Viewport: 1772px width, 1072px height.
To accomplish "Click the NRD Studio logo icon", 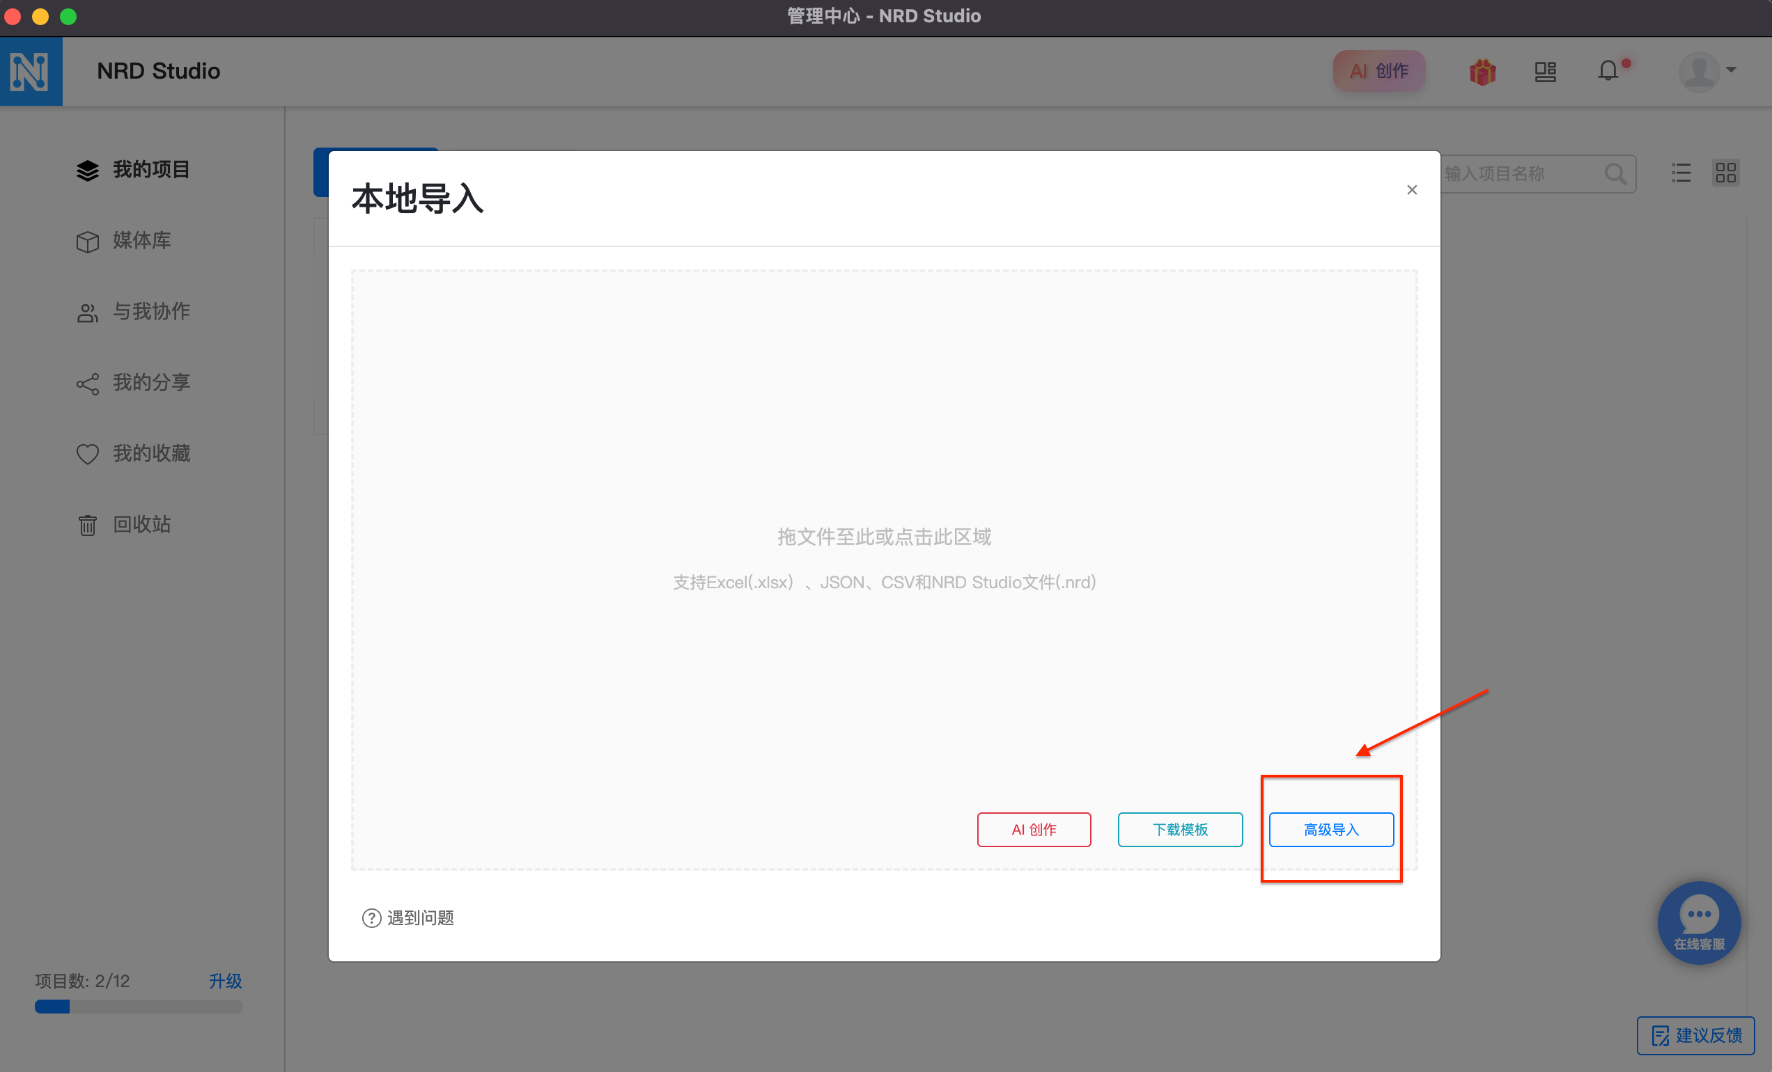I will click(30, 71).
